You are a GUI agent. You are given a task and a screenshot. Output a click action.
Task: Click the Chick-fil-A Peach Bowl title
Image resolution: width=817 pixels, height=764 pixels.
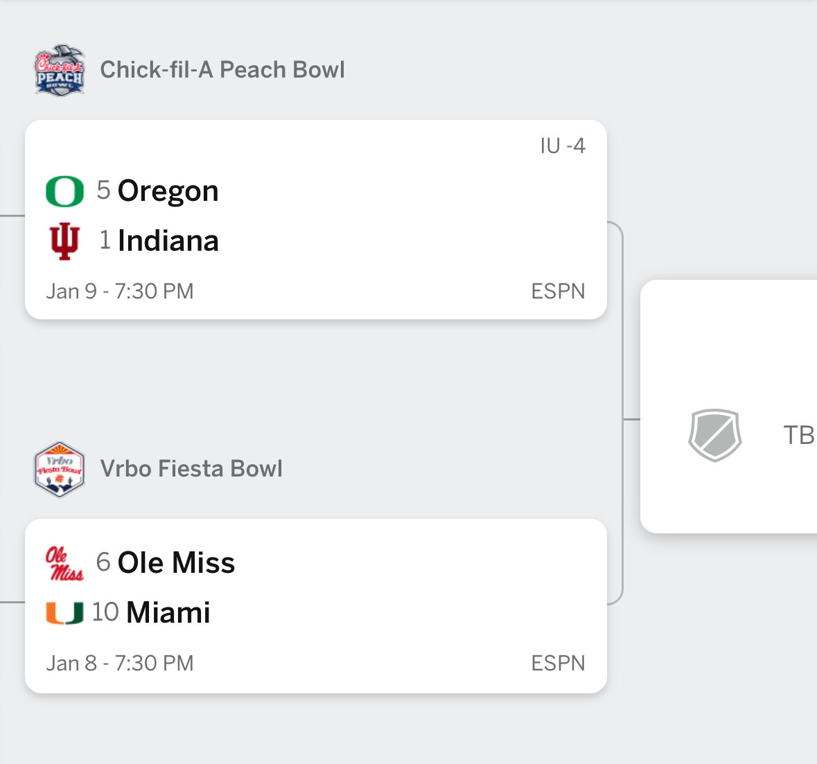[x=222, y=70]
